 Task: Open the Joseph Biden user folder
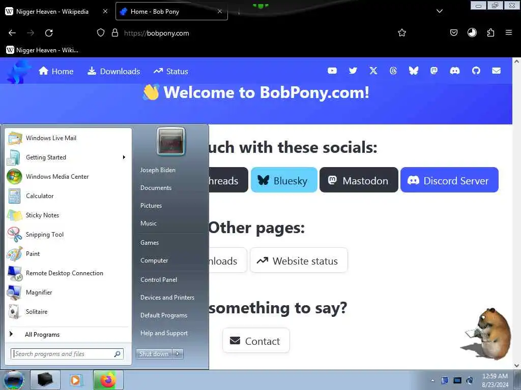[158, 170]
